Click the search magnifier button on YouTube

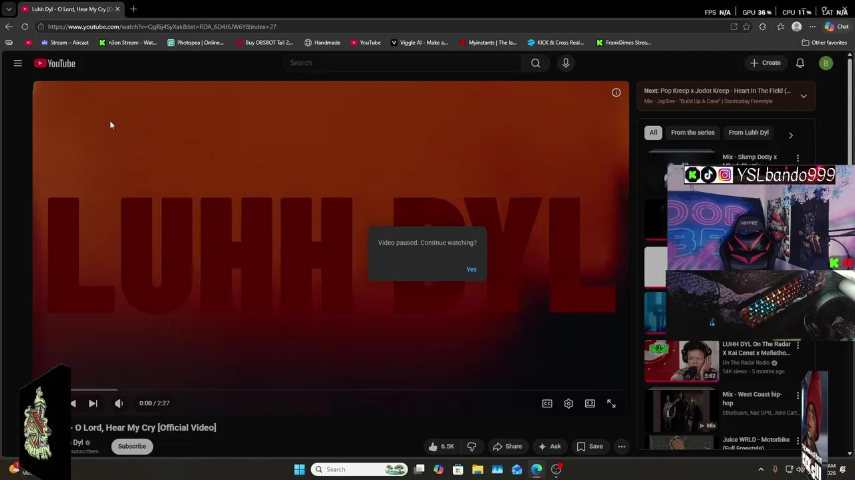pyautogui.click(x=536, y=63)
